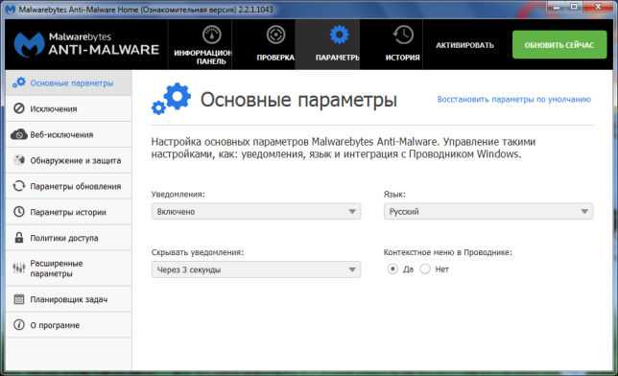Click the Проверка scan target icon
Screen dimensions: 618x376
point(275,35)
